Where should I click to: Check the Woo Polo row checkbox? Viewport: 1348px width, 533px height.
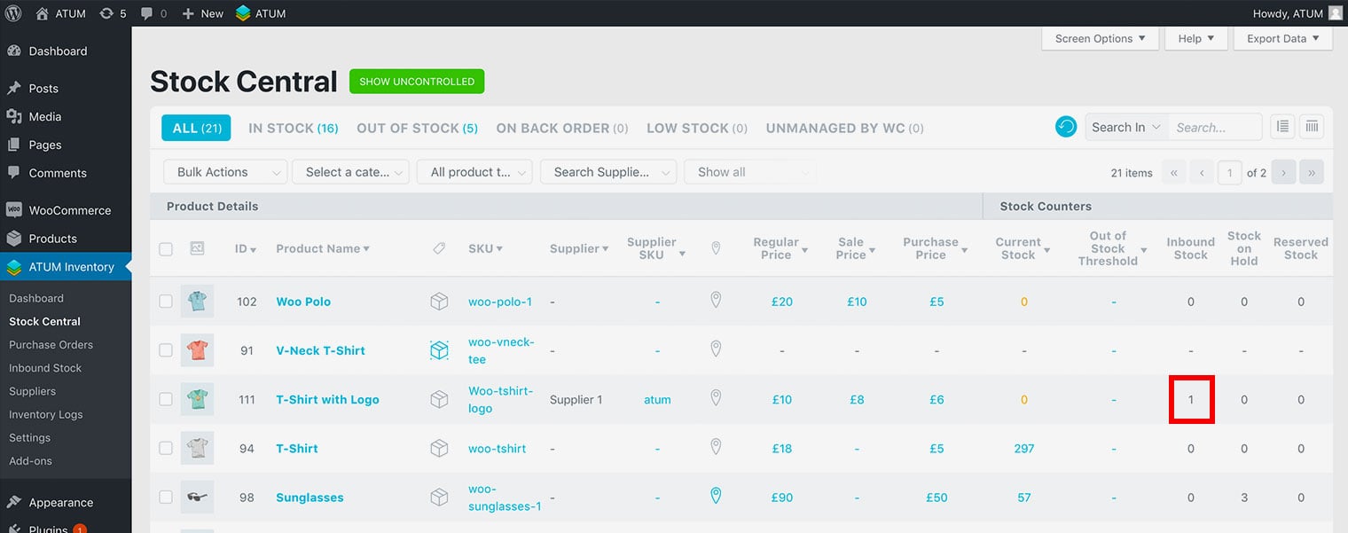pos(166,302)
